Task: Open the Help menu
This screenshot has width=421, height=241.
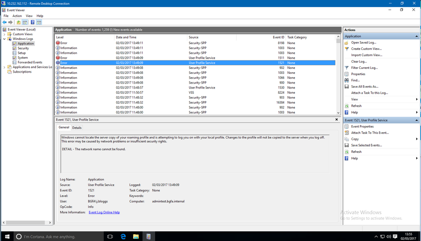Action: [40, 16]
